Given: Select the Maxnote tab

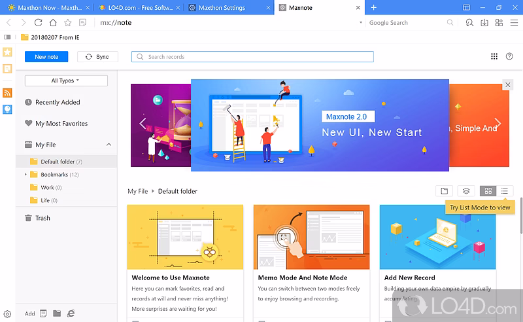Looking at the screenshot, I should point(320,7).
